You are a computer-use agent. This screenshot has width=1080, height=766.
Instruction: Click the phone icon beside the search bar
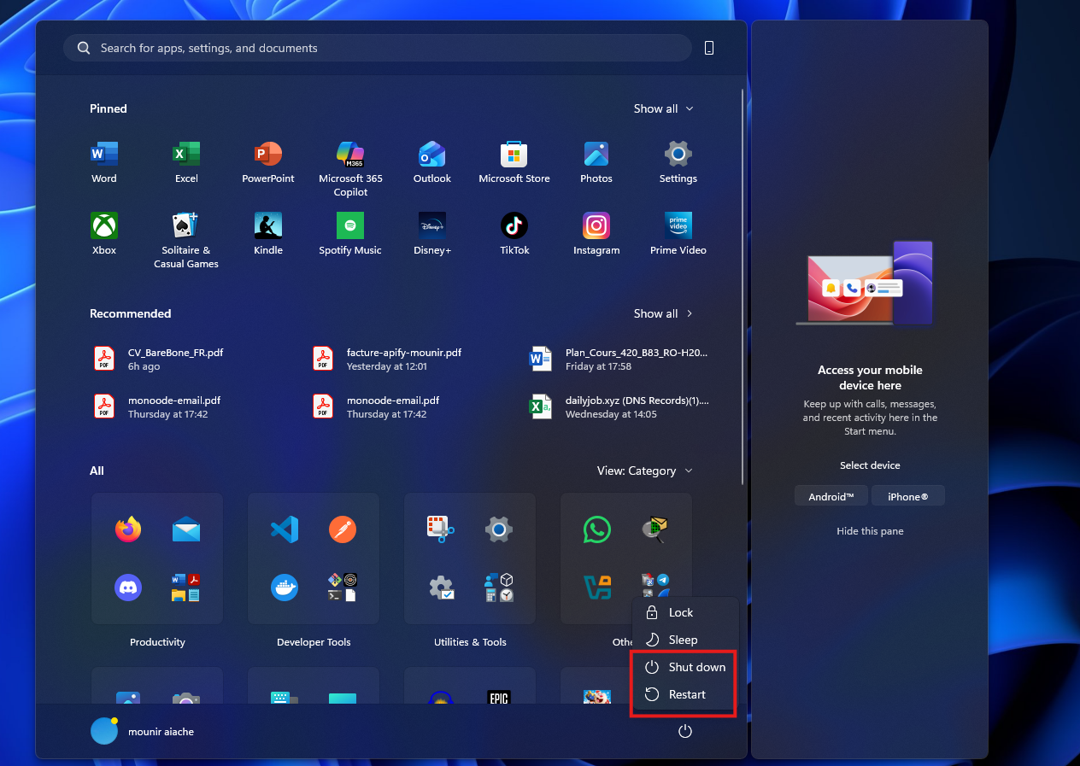709,48
